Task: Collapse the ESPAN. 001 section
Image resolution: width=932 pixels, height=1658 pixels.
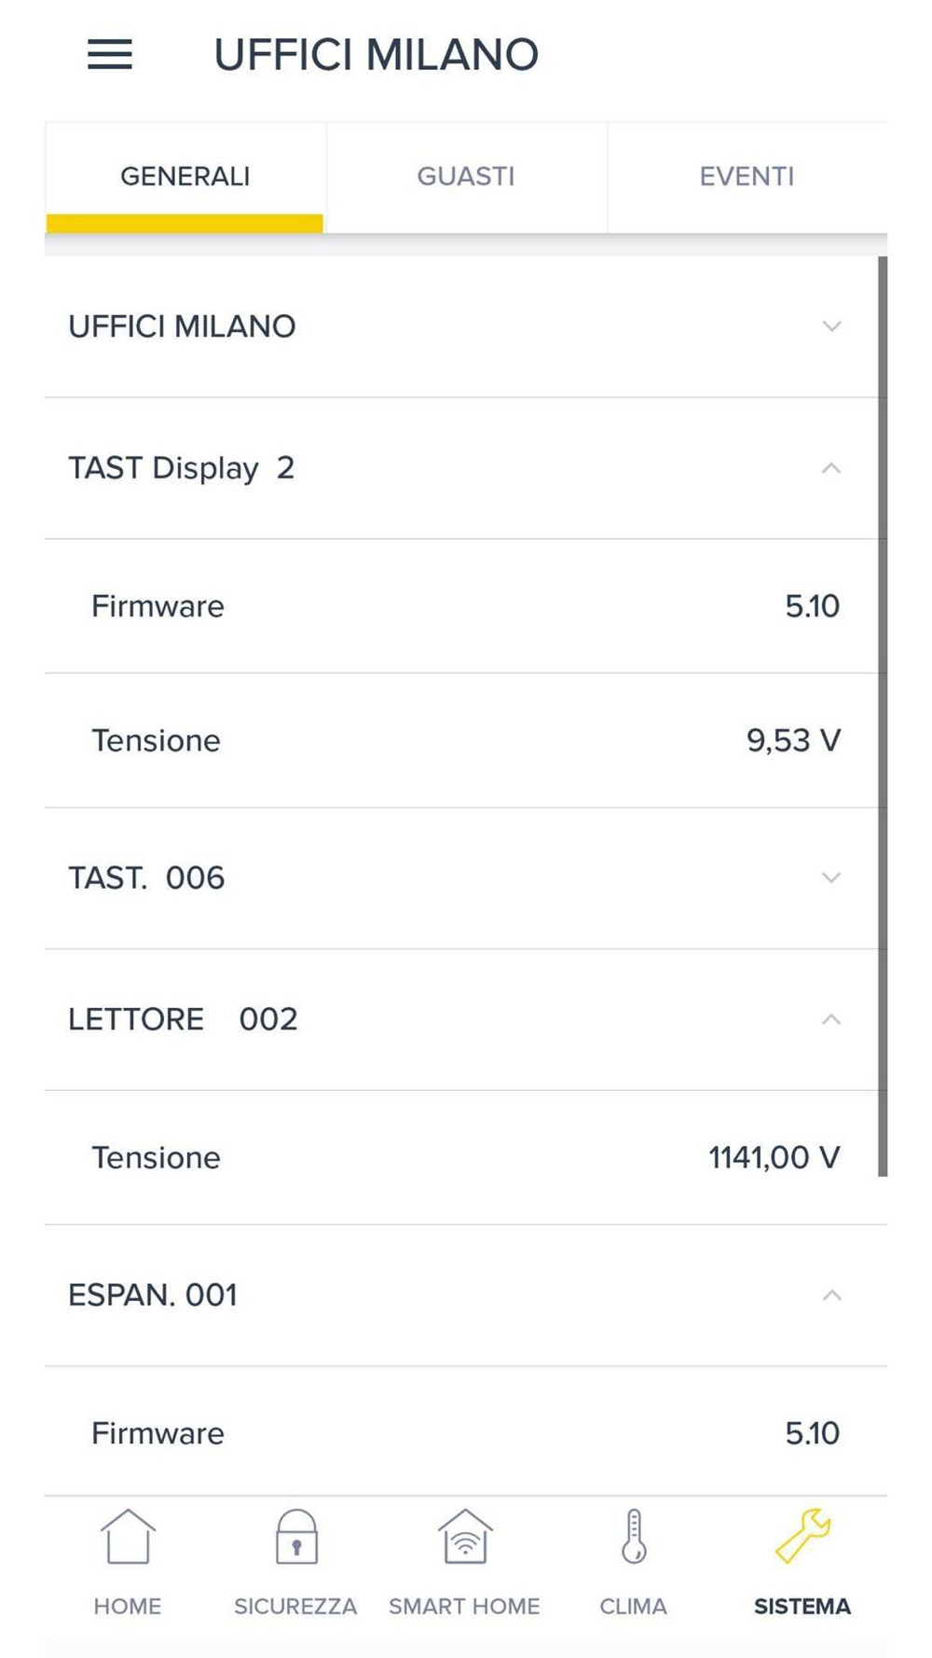Action: tap(832, 1295)
